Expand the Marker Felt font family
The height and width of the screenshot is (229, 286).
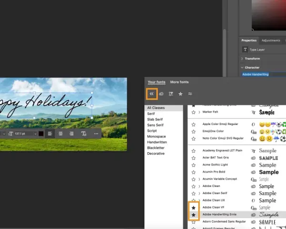[x=199, y=112]
